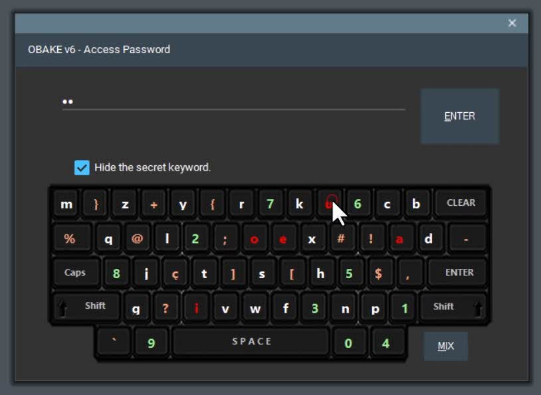541x395 pixels.
Task: Click CLEAR key on virtual keyboard
Action: click(461, 202)
